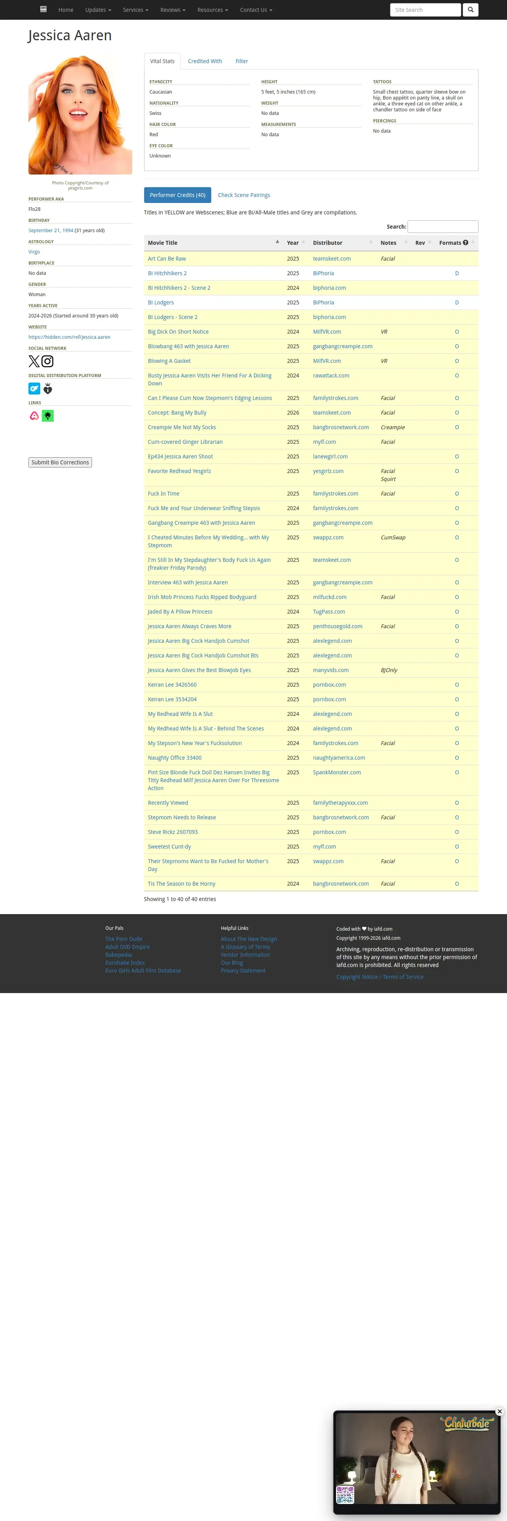Open the Adult DVD Empire footer link
This screenshot has width=507, height=1521.
click(x=128, y=947)
